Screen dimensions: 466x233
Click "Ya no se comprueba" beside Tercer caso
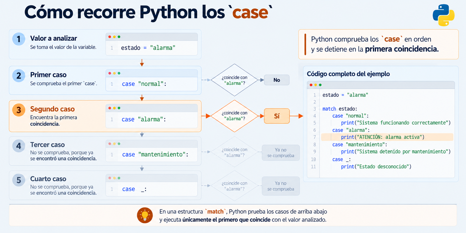coord(281,153)
